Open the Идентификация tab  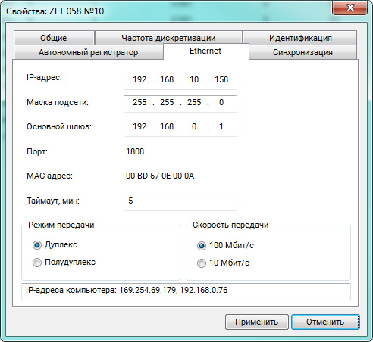pyautogui.click(x=300, y=38)
